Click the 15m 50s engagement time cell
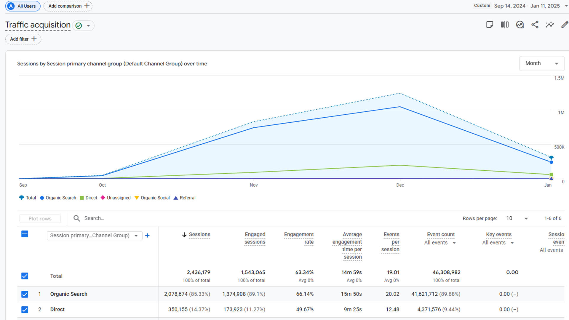 [351, 294]
